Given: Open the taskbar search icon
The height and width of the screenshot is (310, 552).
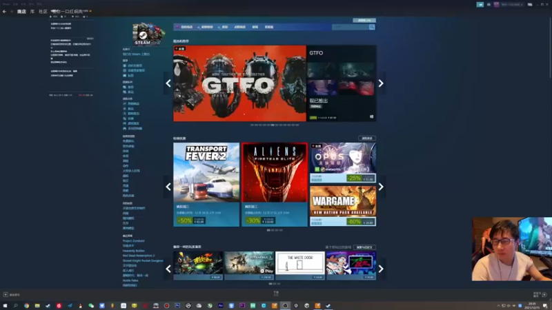Looking at the screenshot, I should pos(15,306).
